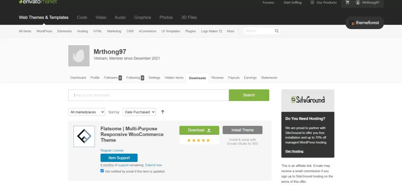Open the All Items link
The height and width of the screenshot is (191, 402).
(x=25, y=31)
